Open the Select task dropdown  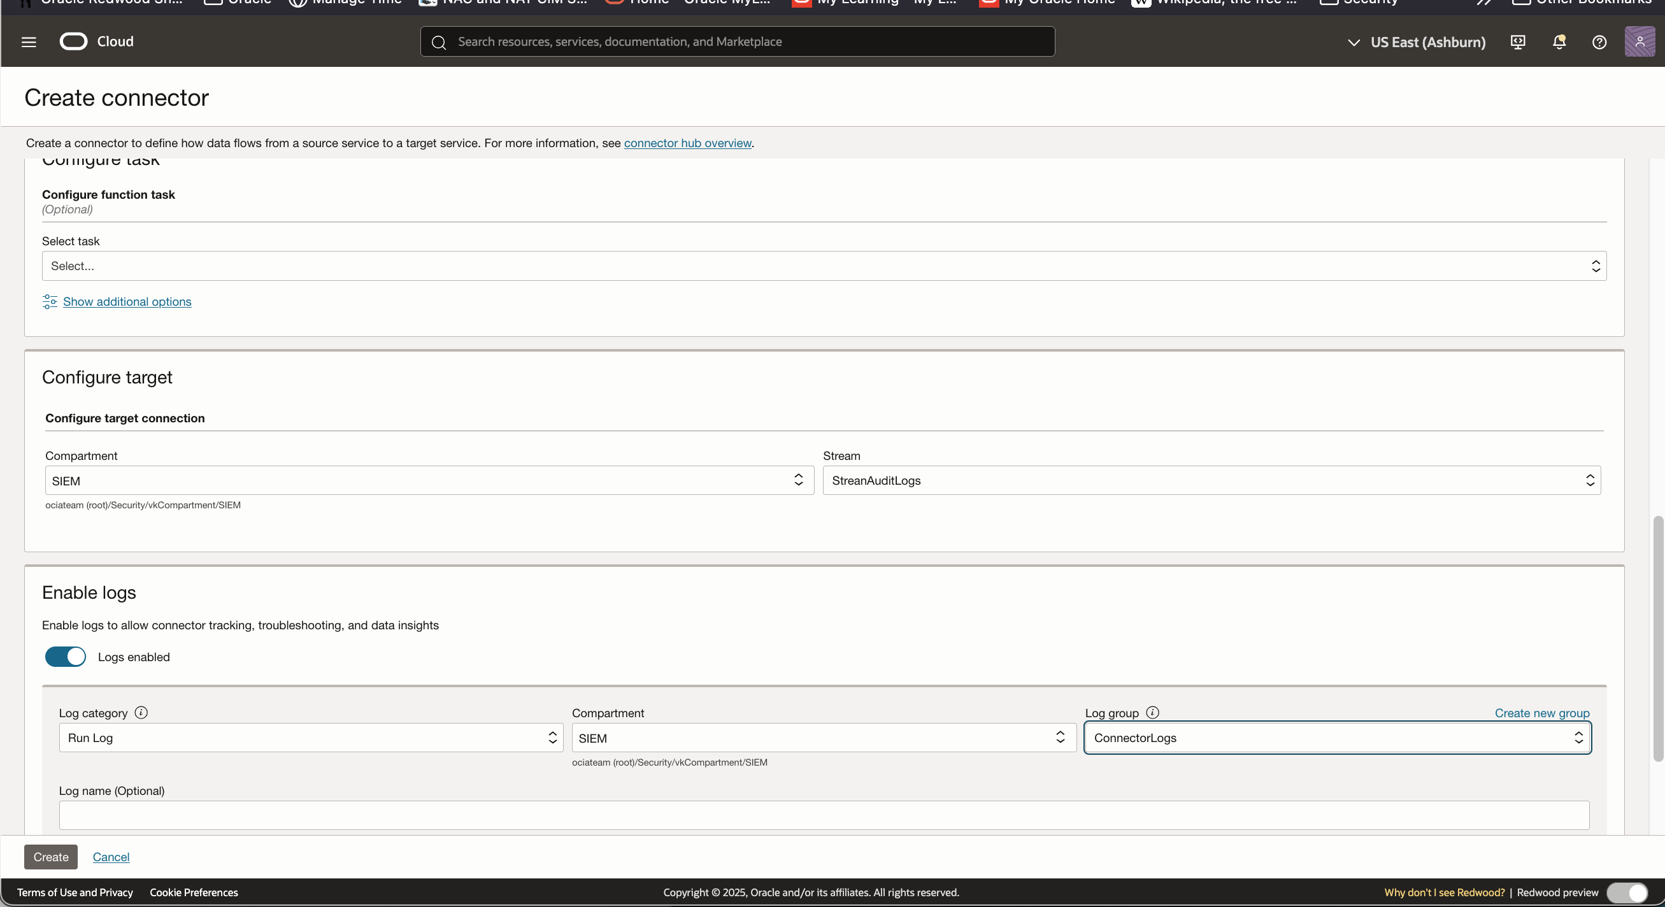pos(824,266)
